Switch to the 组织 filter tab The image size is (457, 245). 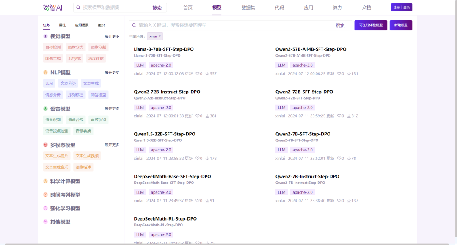102,25
